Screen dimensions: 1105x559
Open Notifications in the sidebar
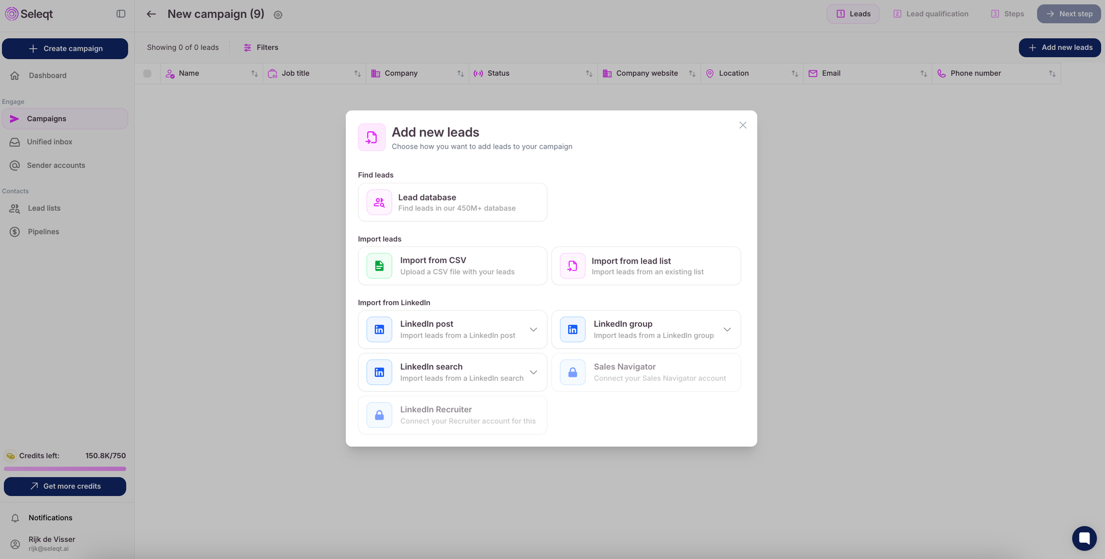[x=65, y=518]
